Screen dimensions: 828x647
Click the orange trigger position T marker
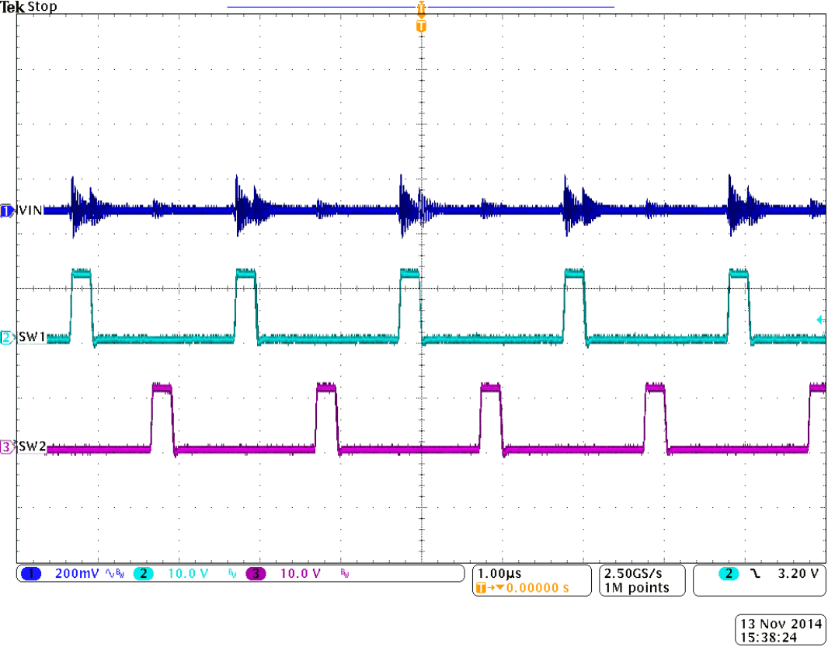[421, 26]
